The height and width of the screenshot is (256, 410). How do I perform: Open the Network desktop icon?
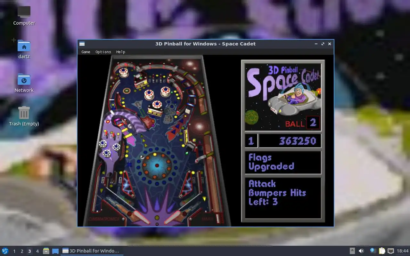point(24,83)
